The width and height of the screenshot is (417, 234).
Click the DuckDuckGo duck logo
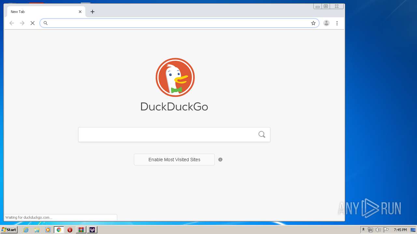(175, 77)
